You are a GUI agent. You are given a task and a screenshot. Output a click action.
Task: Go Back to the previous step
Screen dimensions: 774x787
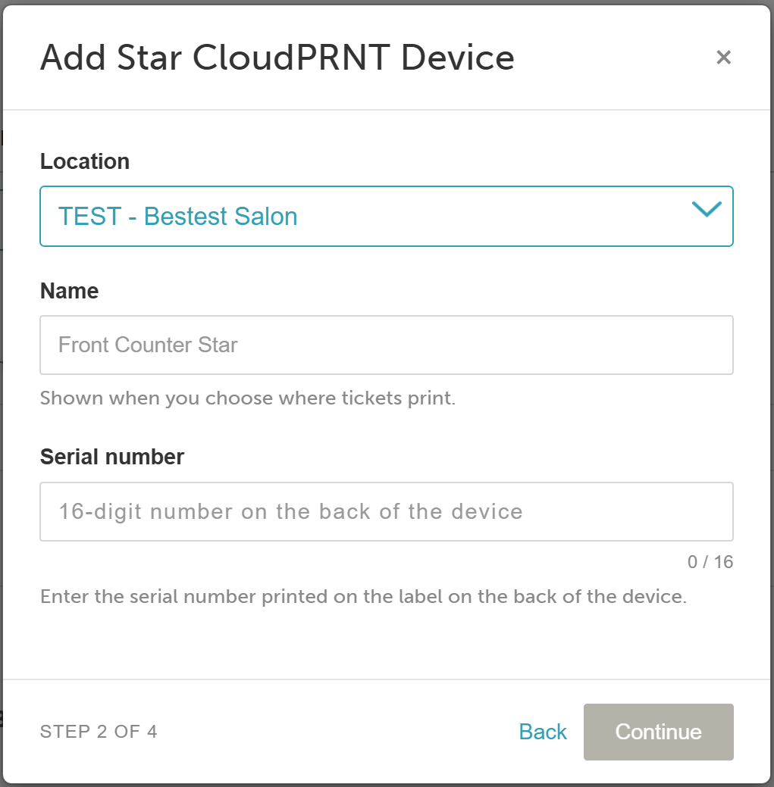pos(543,732)
